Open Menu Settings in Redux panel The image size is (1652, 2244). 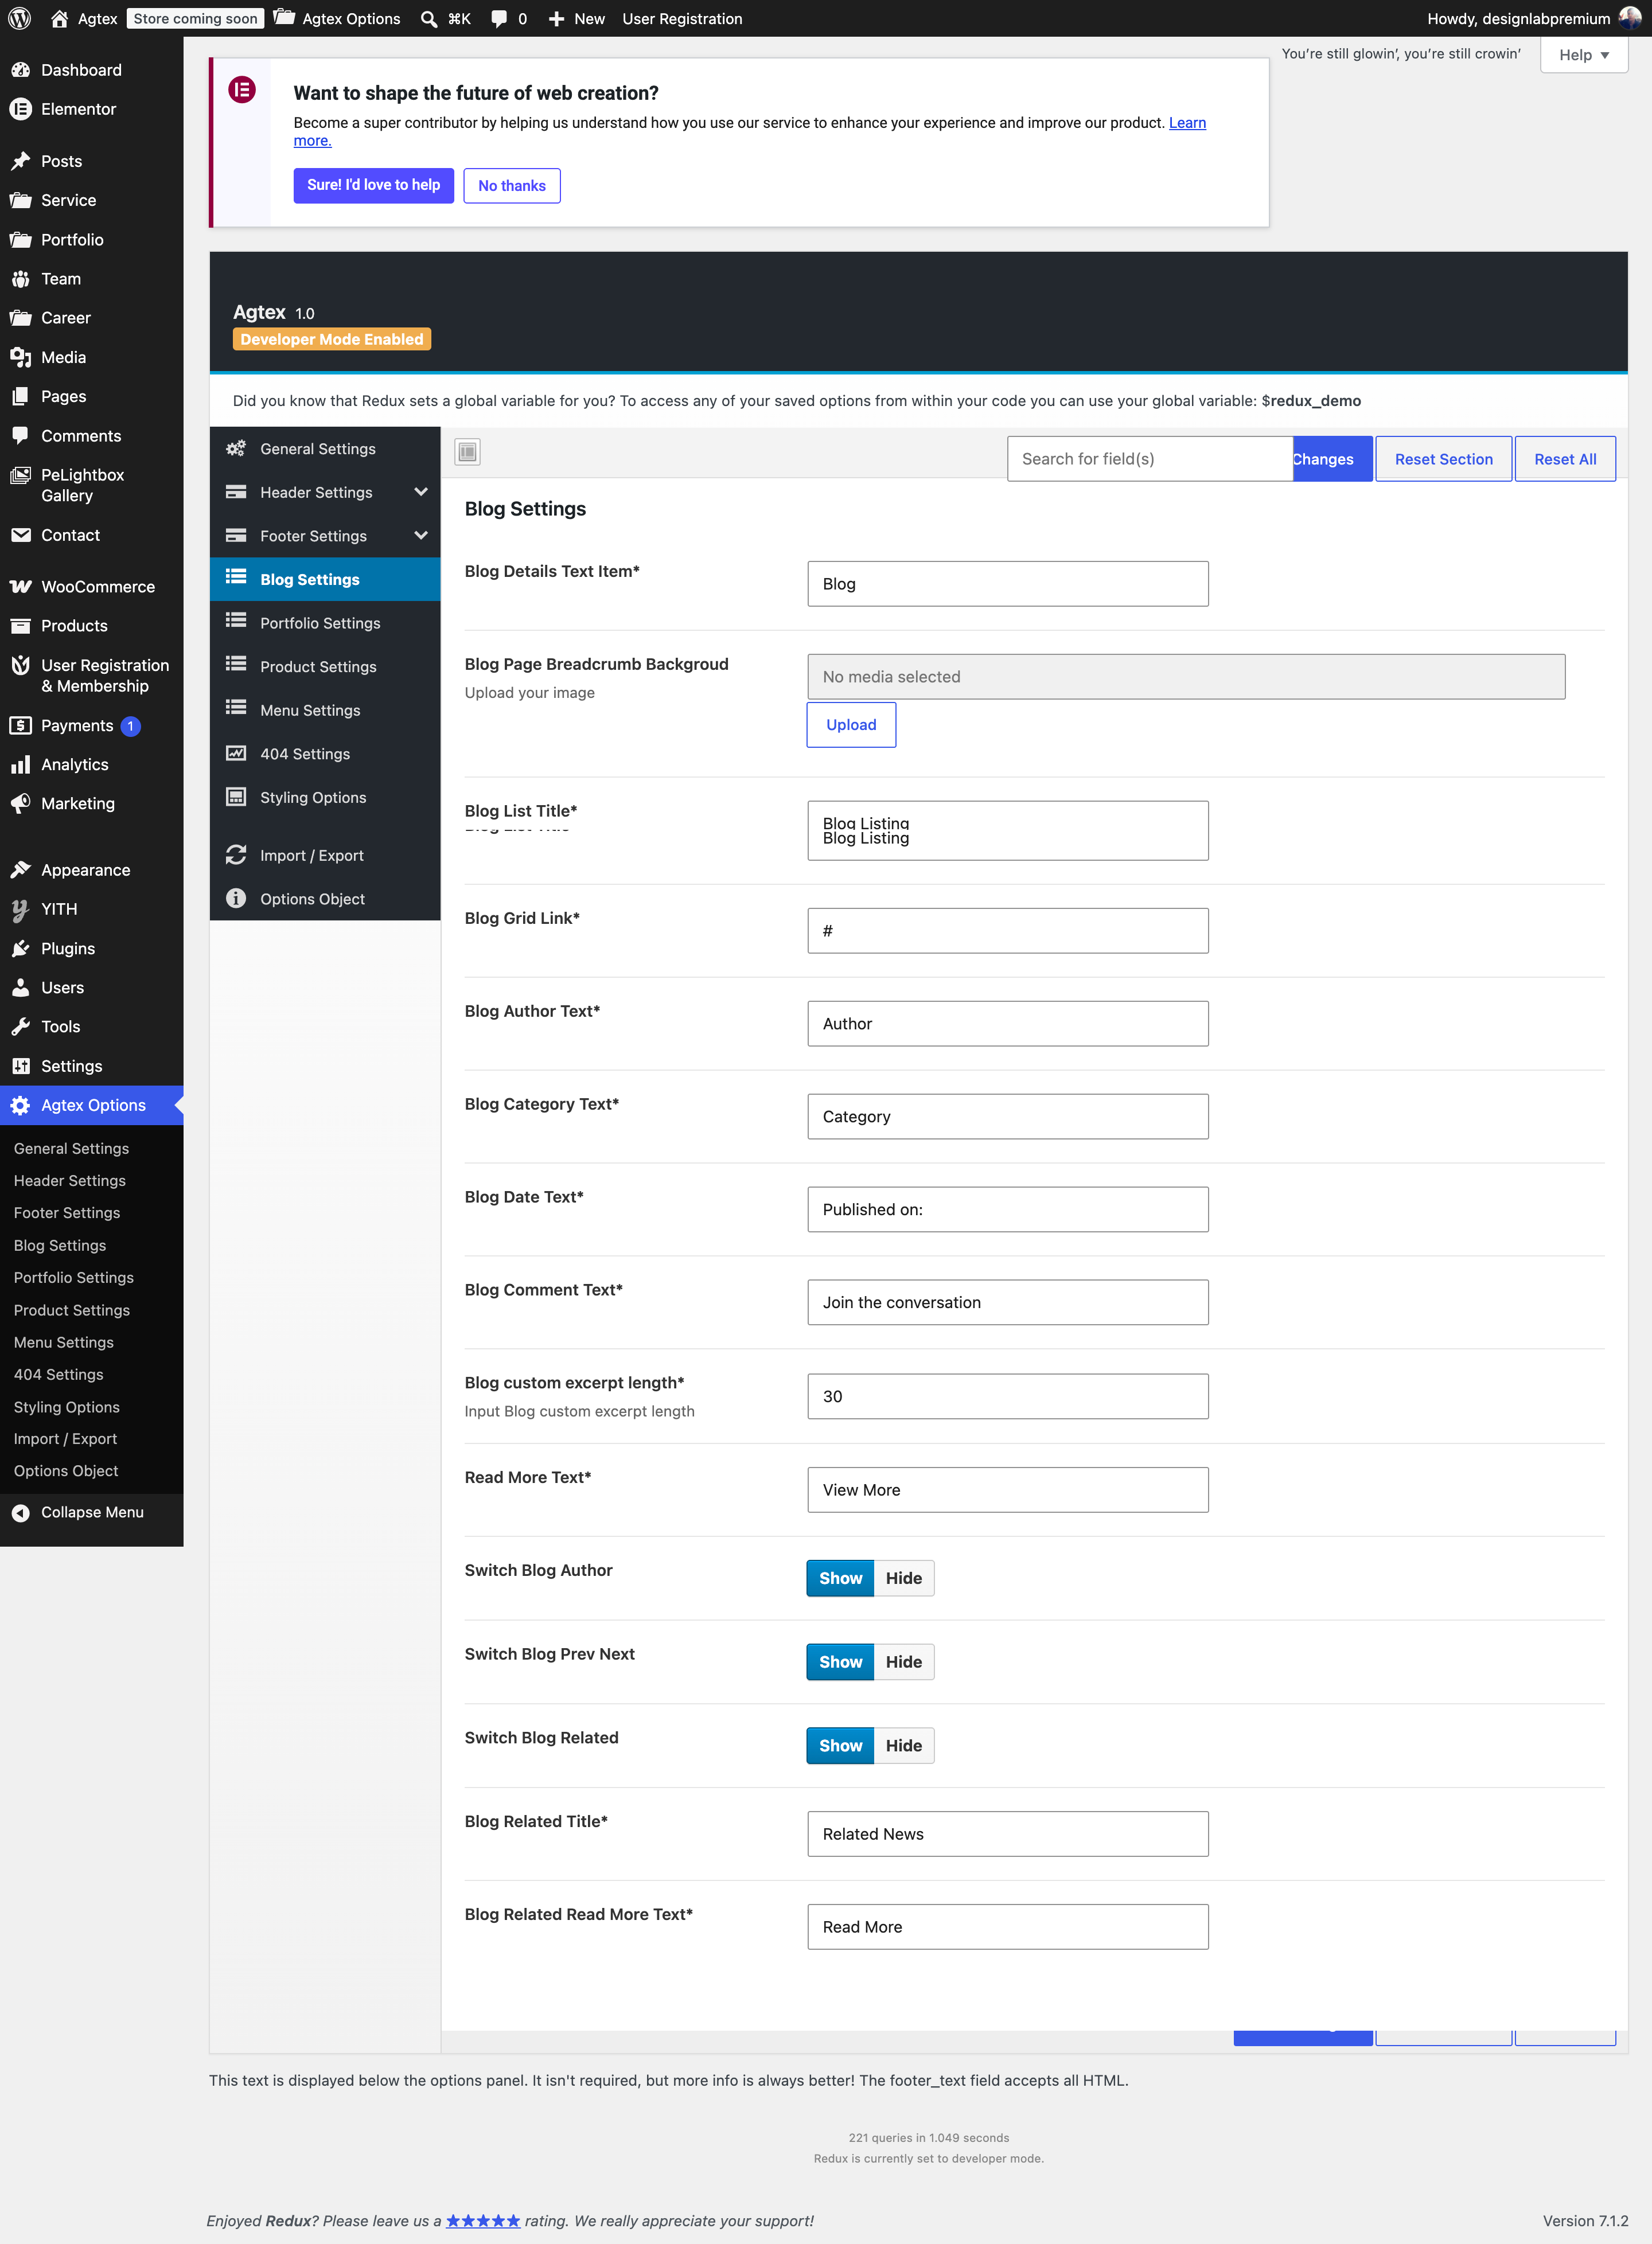click(325, 710)
